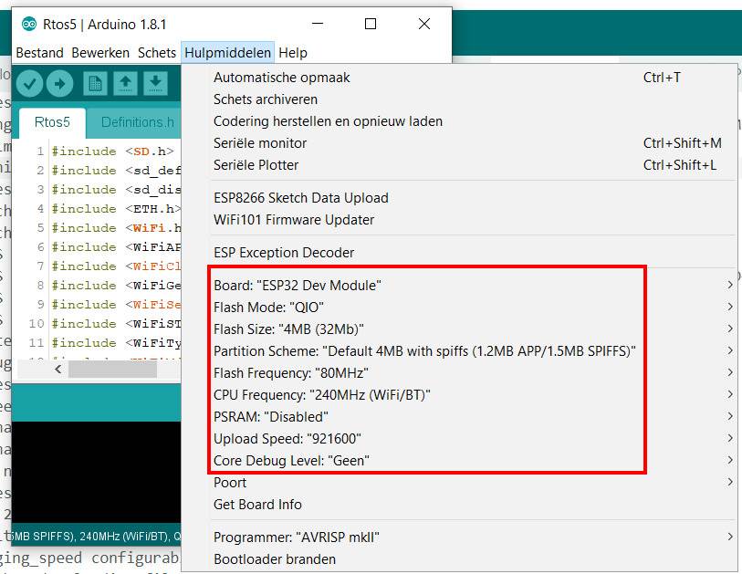Select Seriële monitor menu entry
The image size is (742, 574).
[x=260, y=143]
